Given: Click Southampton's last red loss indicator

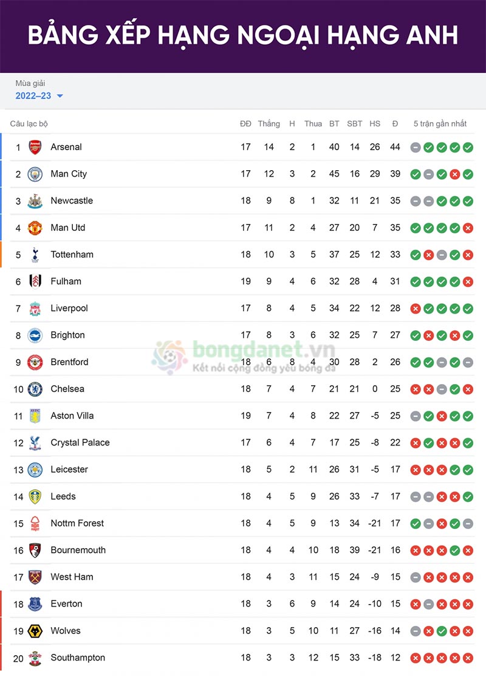Looking at the screenshot, I should 468,658.
